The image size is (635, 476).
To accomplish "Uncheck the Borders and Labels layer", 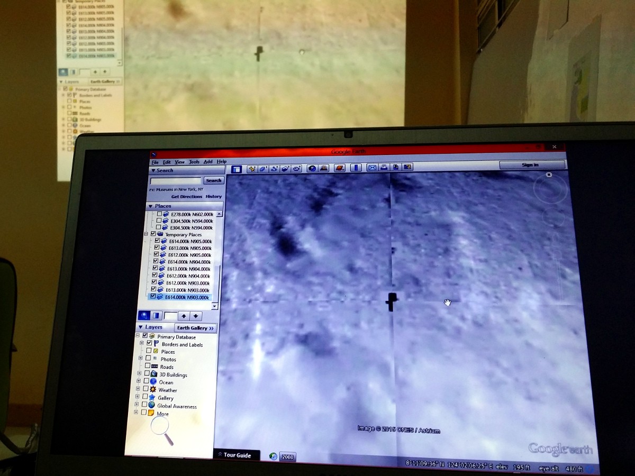I will click(149, 344).
